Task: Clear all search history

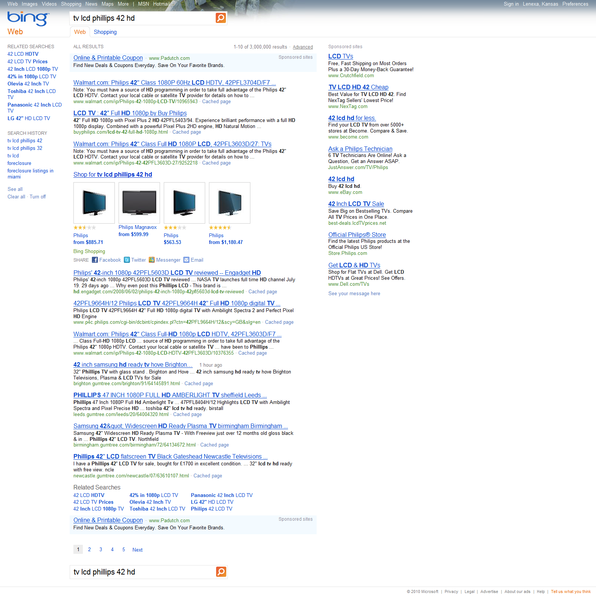Action: [x=16, y=197]
